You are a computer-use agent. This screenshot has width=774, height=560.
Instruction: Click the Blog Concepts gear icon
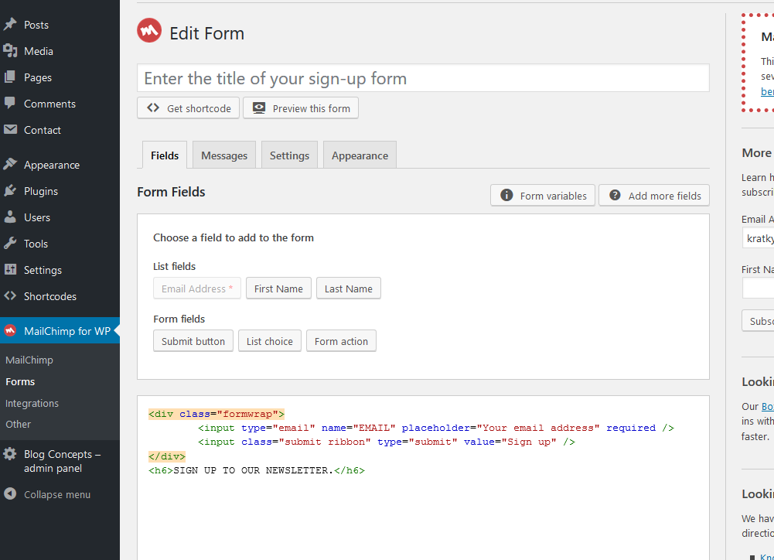pos(10,455)
